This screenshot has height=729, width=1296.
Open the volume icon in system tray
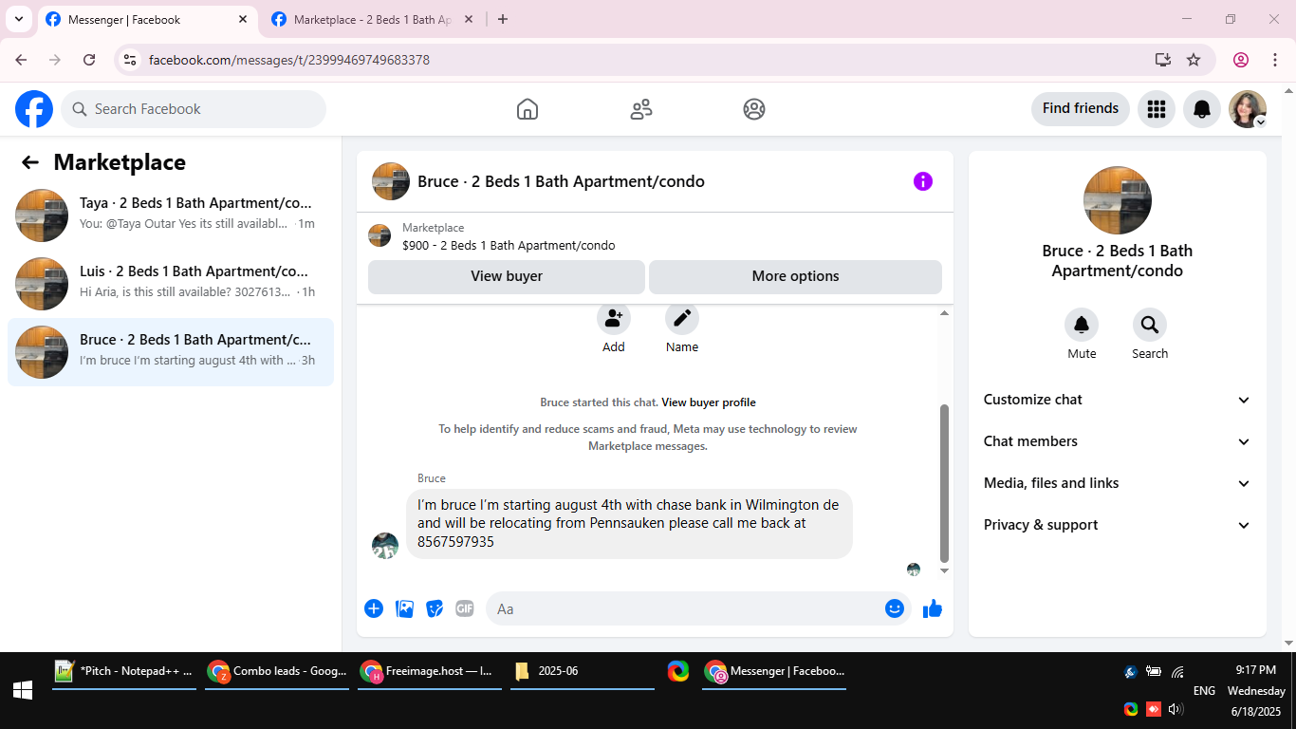pos(1176,709)
